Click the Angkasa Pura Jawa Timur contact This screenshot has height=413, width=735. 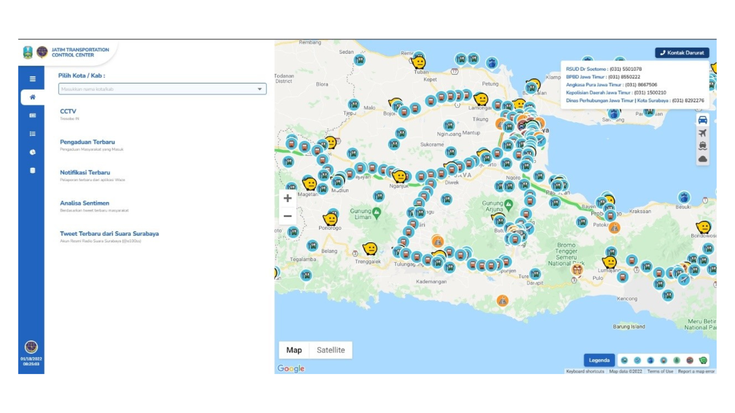pyautogui.click(x=611, y=85)
